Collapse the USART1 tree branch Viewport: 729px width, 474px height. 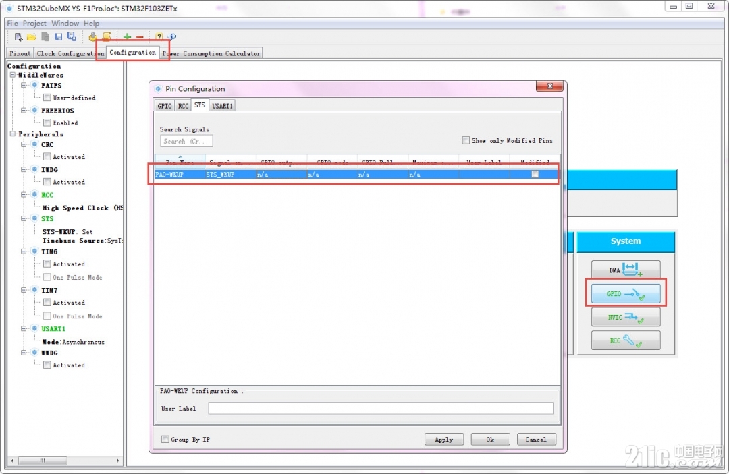coord(24,328)
